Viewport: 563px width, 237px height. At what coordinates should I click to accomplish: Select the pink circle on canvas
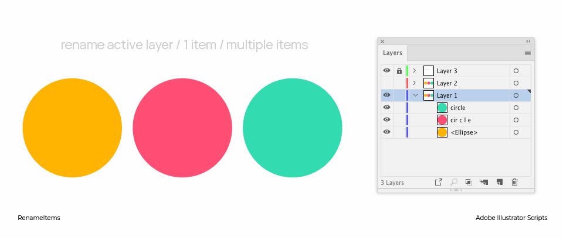[x=182, y=128]
